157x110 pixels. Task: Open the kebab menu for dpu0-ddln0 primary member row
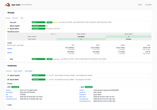tap(150, 29)
